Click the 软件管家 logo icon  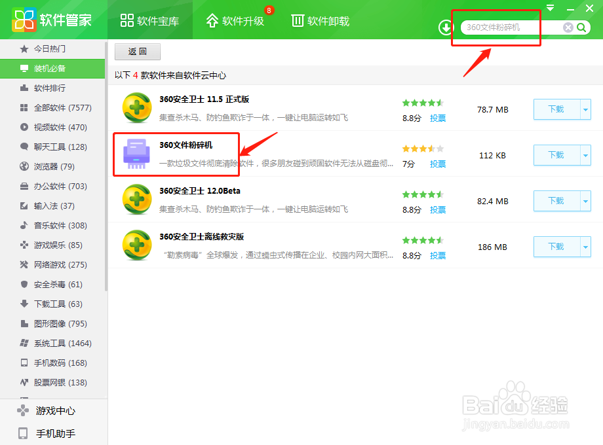tap(24, 20)
